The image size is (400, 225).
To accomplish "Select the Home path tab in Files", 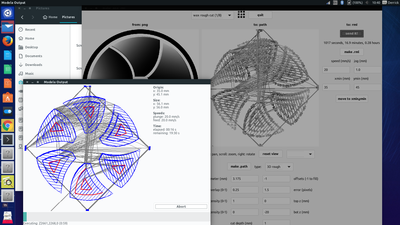I will click(50, 17).
